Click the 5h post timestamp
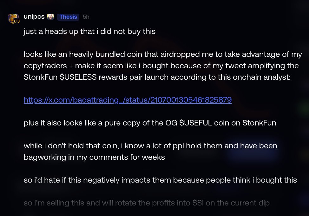The image size is (309, 216). (x=86, y=17)
